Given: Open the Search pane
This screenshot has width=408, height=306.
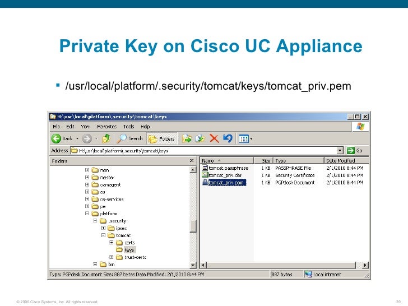Looking at the screenshot, I should tap(129, 138).
